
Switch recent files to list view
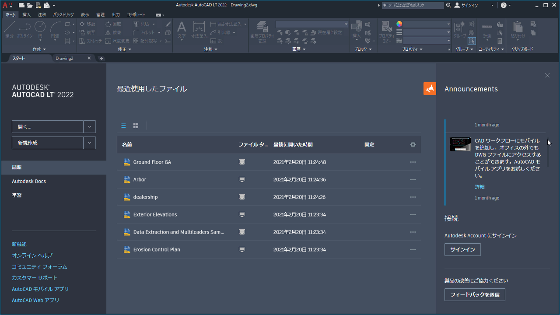point(123,126)
